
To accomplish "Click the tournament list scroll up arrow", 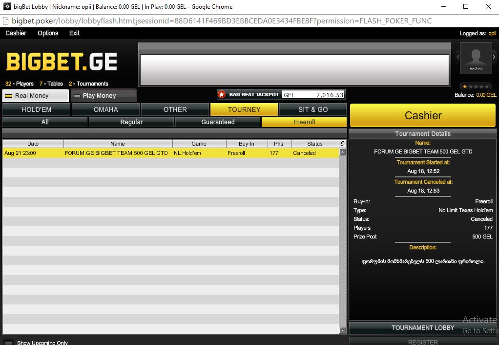I will 342,152.
